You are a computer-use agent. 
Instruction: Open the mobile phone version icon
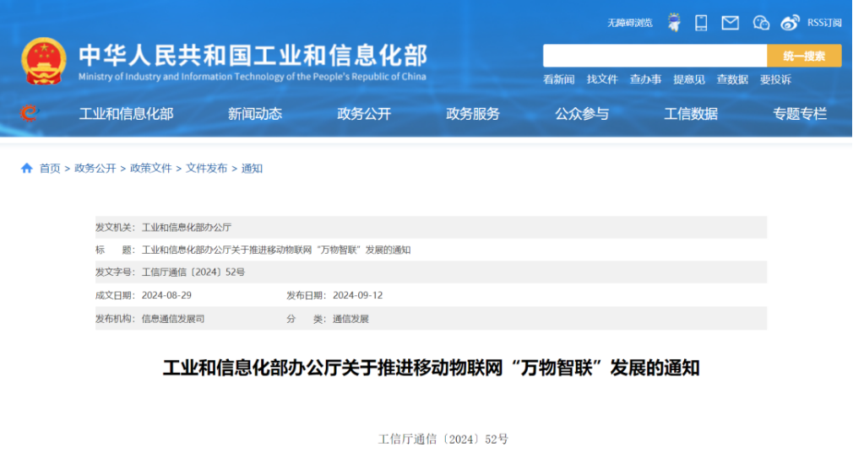(701, 23)
